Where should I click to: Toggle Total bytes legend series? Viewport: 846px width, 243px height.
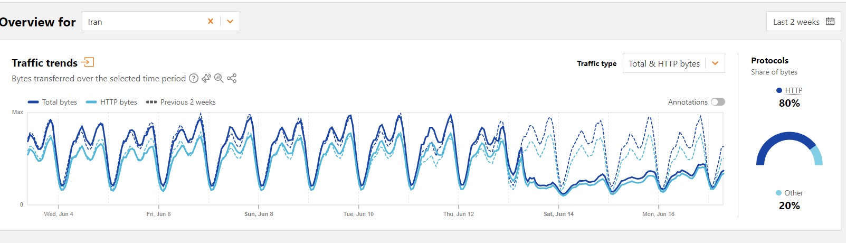click(52, 102)
